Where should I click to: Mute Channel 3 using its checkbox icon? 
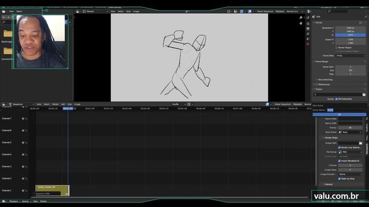23,167
